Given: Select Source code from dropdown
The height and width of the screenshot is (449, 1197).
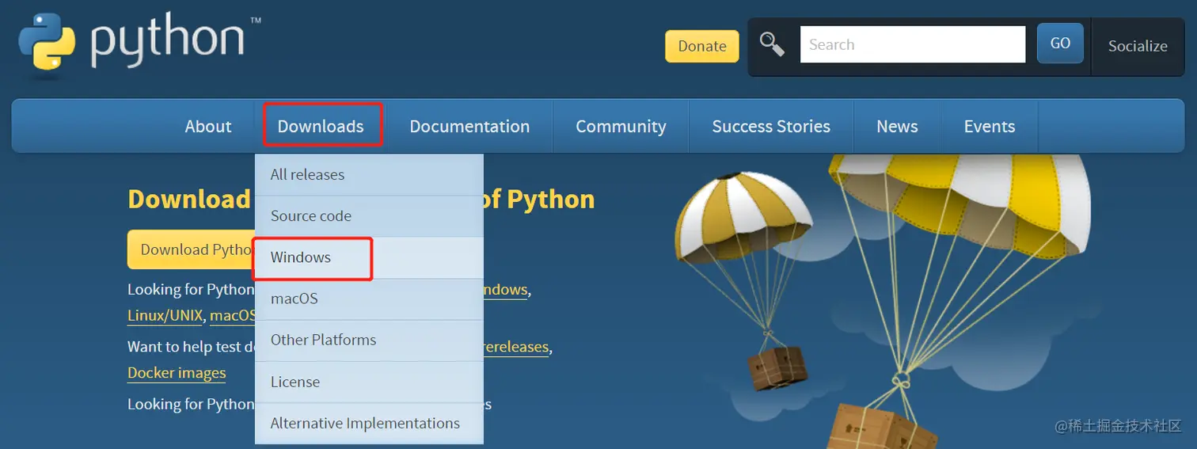Looking at the screenshot, I should [369, 216].
